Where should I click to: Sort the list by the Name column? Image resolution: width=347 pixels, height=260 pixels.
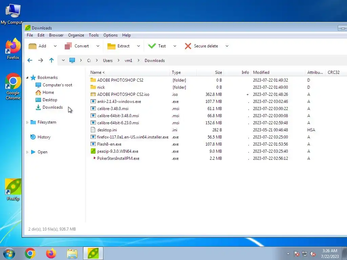coord(129,72)
